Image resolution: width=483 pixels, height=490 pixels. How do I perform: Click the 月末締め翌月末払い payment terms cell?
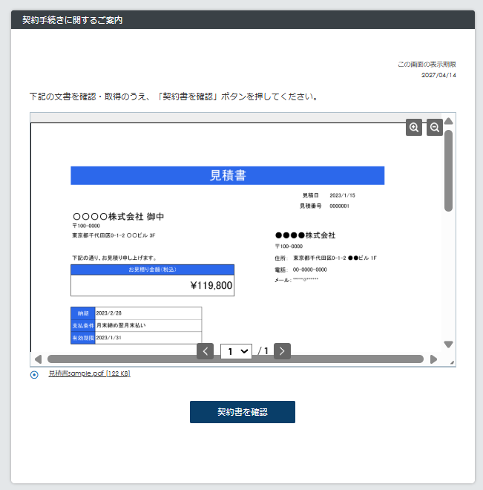(x=148, y=326)
